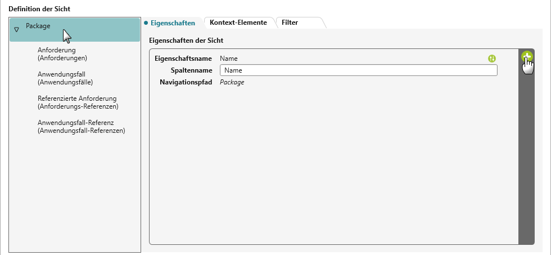
Task: Open the Kontext-Elemente tab
Action: click(x=238, y=23)
